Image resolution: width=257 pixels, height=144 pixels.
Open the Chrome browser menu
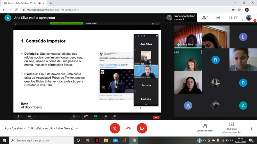253,10
